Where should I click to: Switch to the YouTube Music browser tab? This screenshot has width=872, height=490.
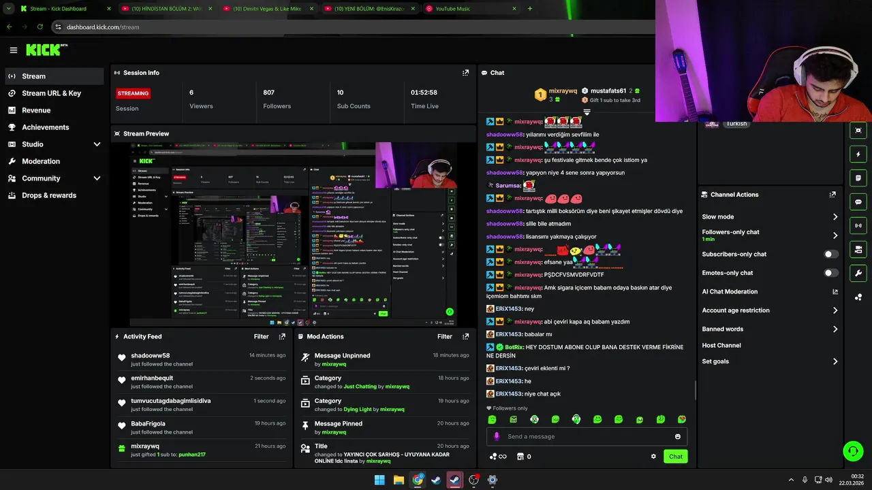[x=469, y=9]
